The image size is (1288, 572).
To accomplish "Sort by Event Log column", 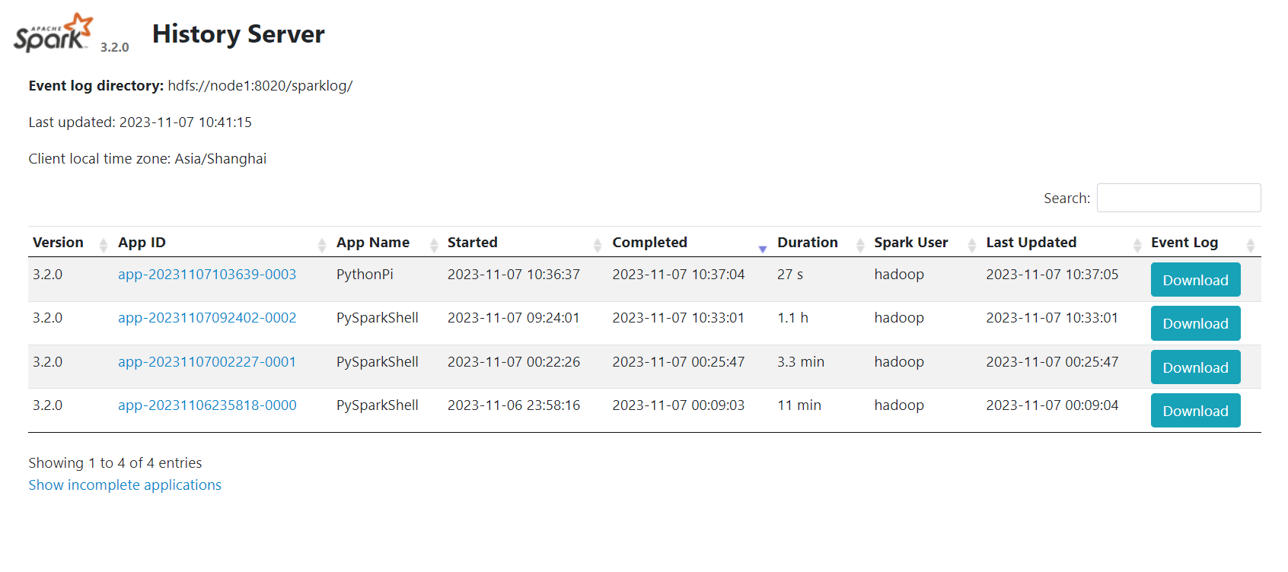I will click(1184, 243).
